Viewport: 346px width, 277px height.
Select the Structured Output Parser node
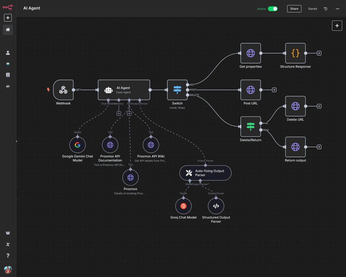pyautogui.click(x=216, y=206)
